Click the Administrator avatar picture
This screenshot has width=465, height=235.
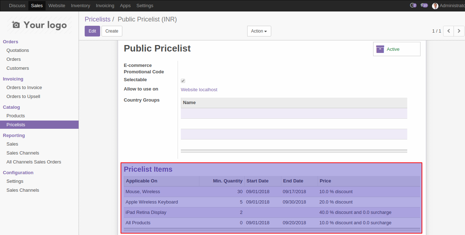435,6
